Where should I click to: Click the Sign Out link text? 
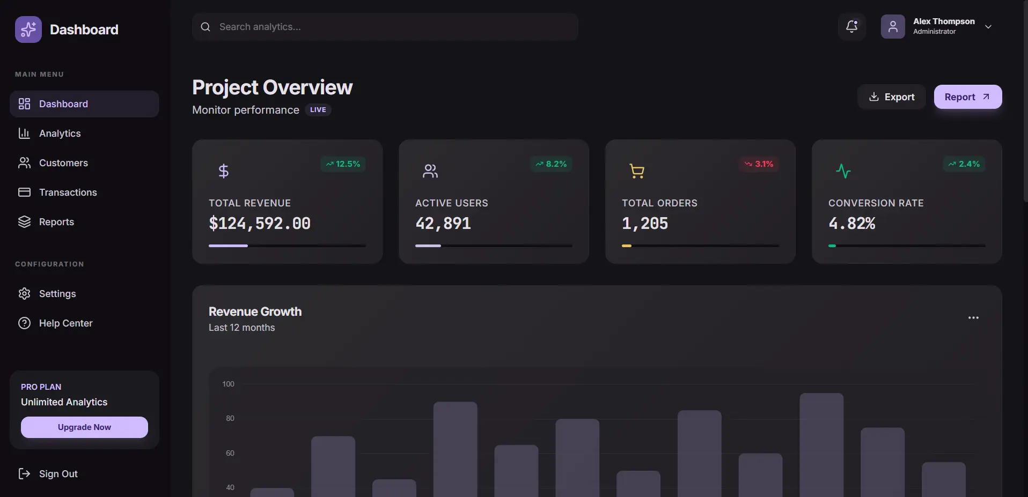(58, 474)
